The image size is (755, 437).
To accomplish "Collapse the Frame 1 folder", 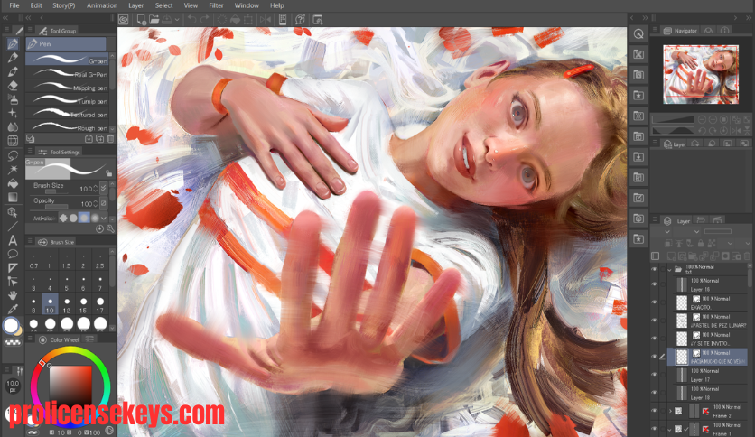I will [670, 429].
